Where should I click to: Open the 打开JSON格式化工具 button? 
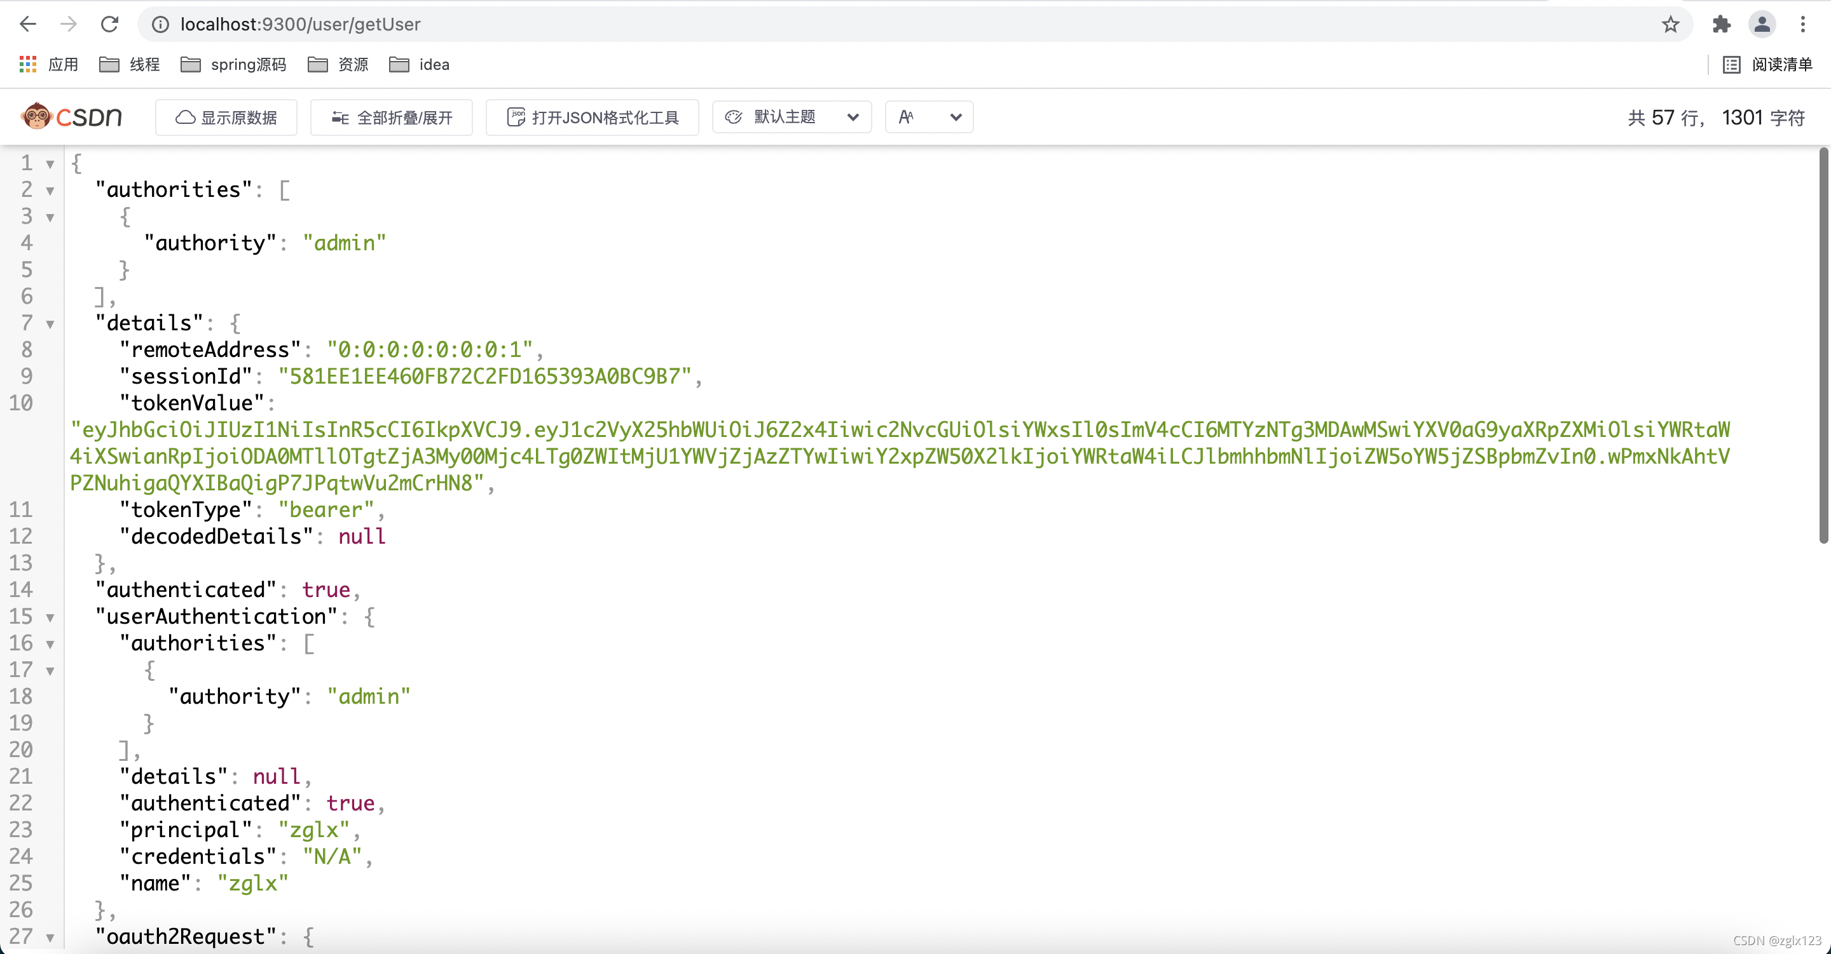tap(593, 118)
